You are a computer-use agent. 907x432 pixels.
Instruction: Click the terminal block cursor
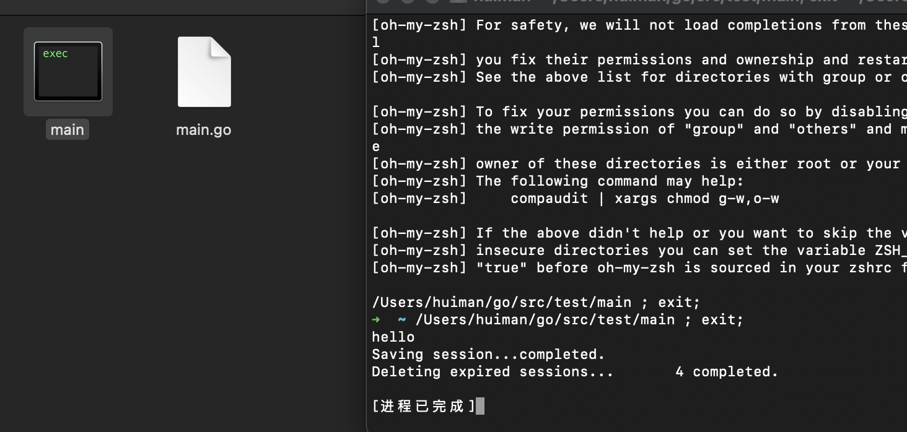point(480,406)
